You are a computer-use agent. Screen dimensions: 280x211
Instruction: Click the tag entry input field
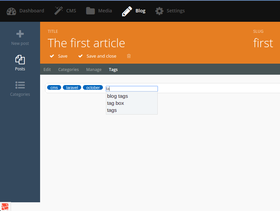click(132, 89)
